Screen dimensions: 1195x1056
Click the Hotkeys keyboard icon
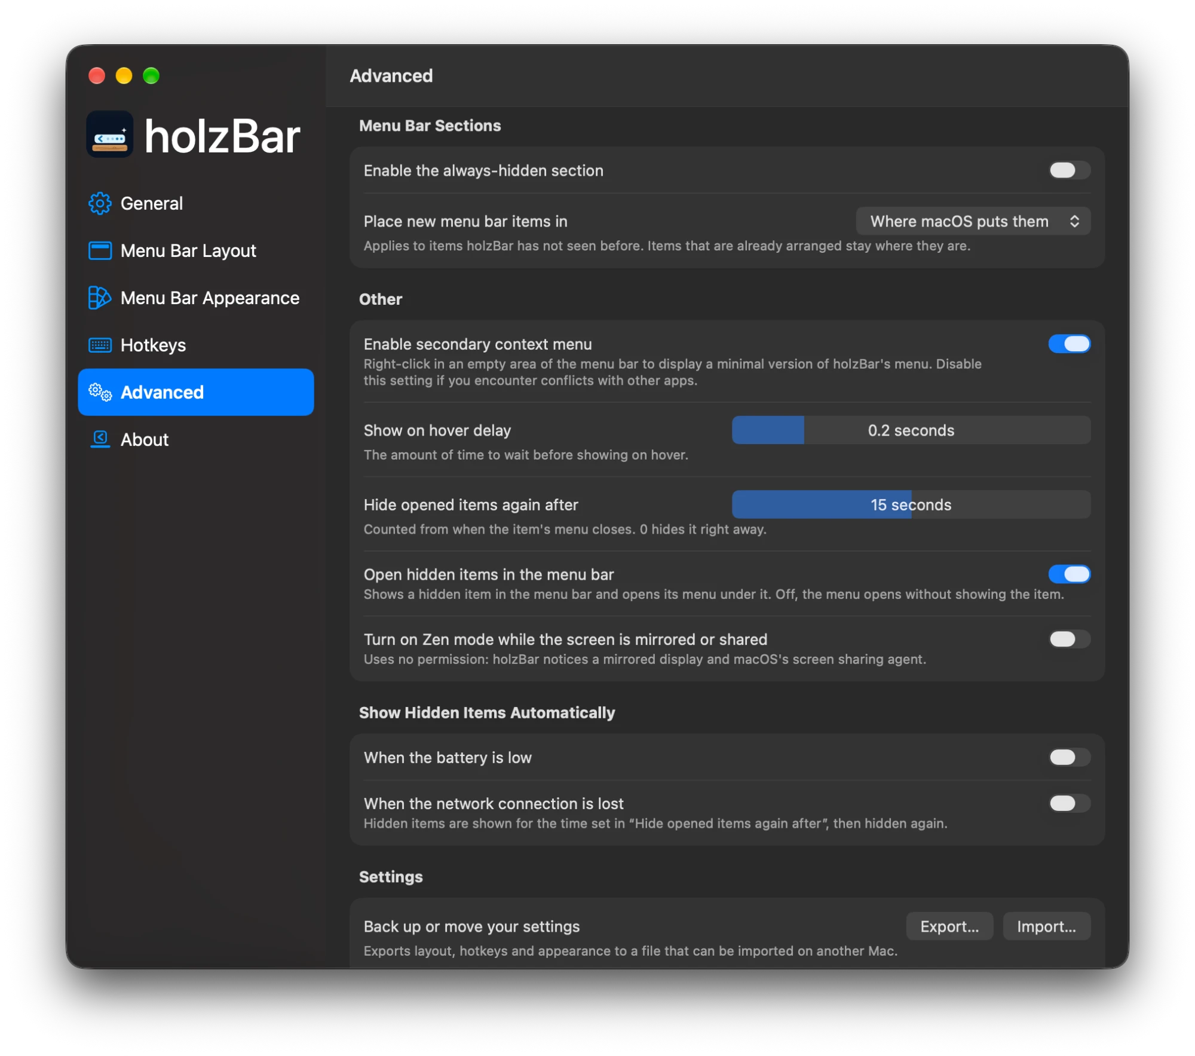[100, 345]
